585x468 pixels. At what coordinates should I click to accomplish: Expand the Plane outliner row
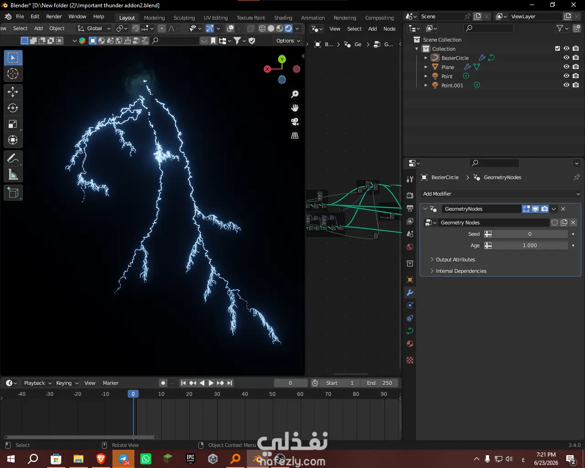click(426, 67)
